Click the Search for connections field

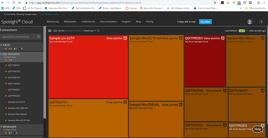[21, 37]
